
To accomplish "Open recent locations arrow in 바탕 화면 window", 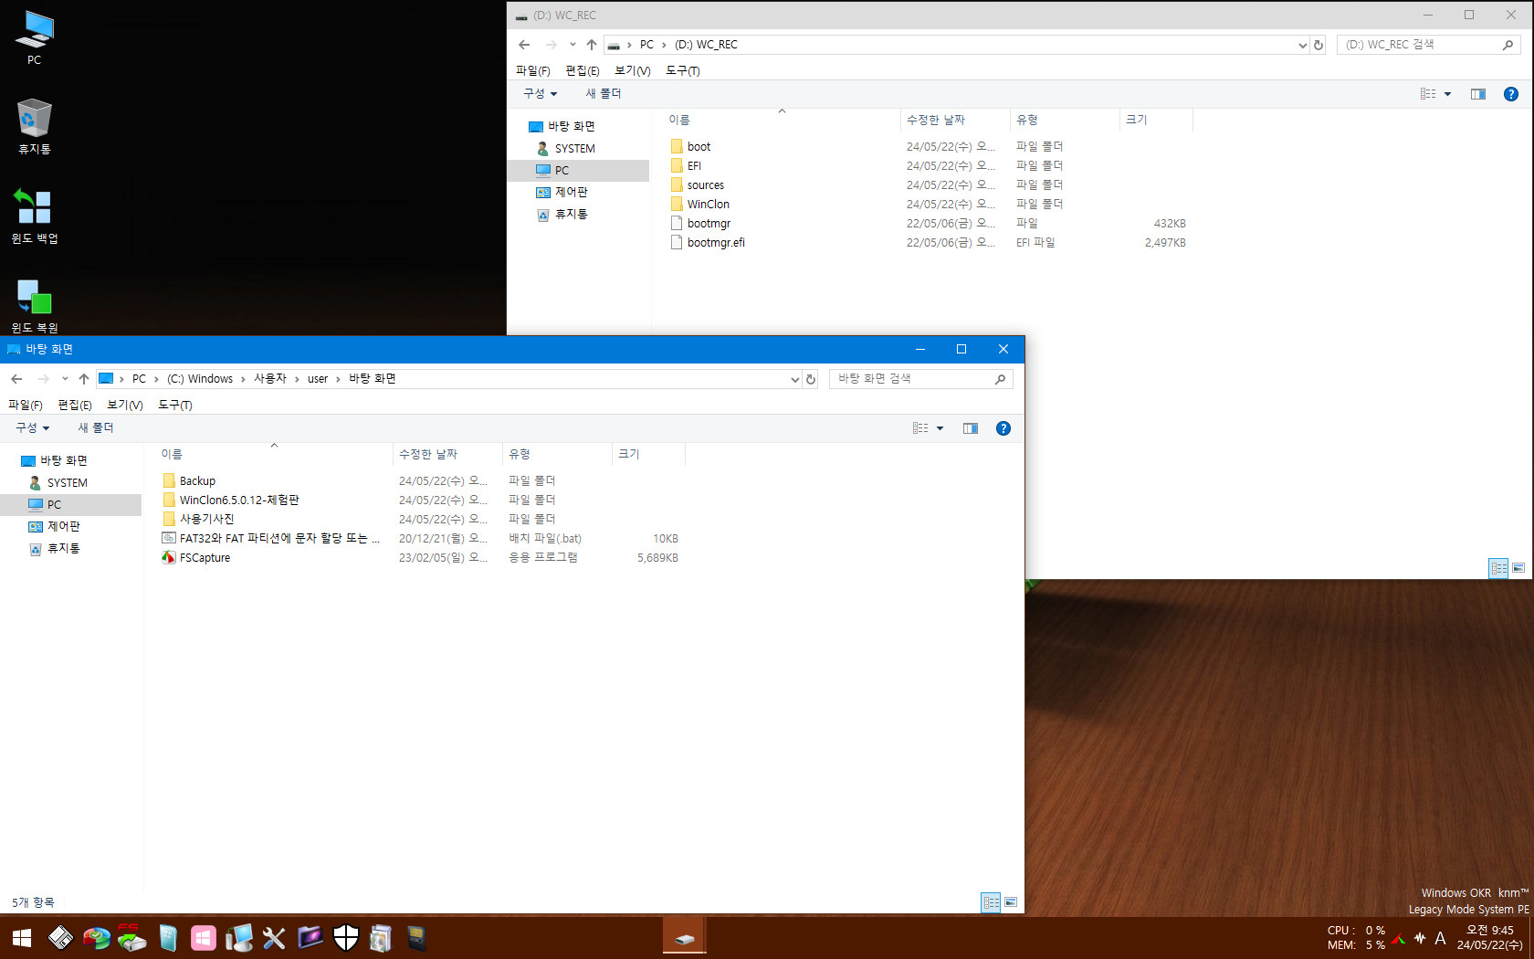I will [x=65, y=379].
